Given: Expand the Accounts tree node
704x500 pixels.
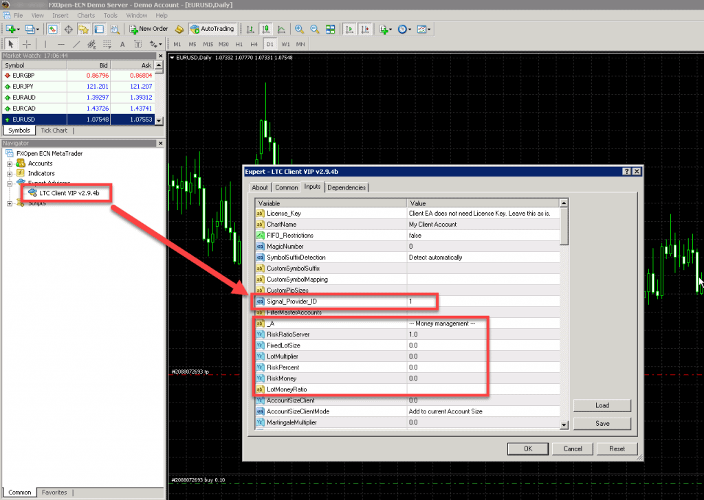Looking at the screenshot, I should pyautogui.click(x=10, y=163).
